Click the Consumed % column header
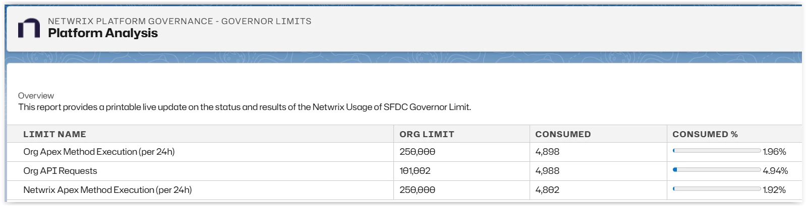Image resolution: width=806 pixels, height=206 pixels. 705,134
